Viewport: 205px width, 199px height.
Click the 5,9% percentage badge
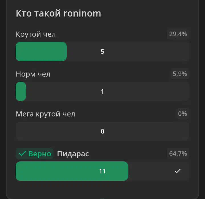click(x=180, y=74)
